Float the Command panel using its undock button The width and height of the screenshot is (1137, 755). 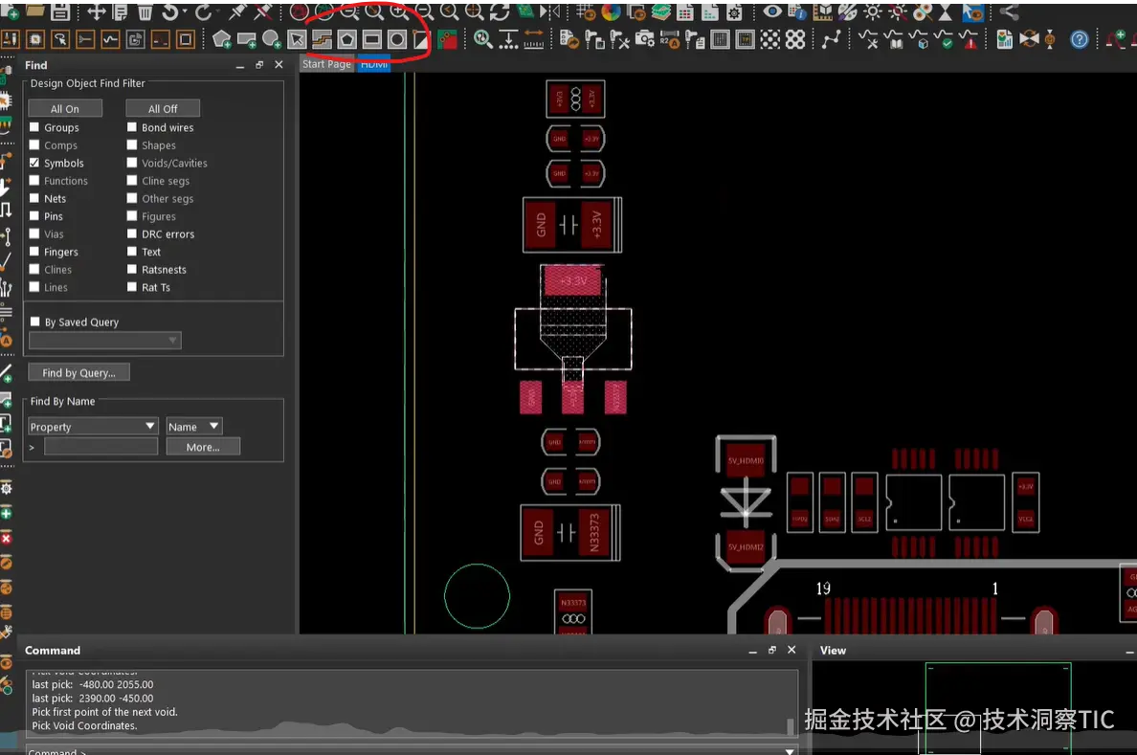pos(771,650)
